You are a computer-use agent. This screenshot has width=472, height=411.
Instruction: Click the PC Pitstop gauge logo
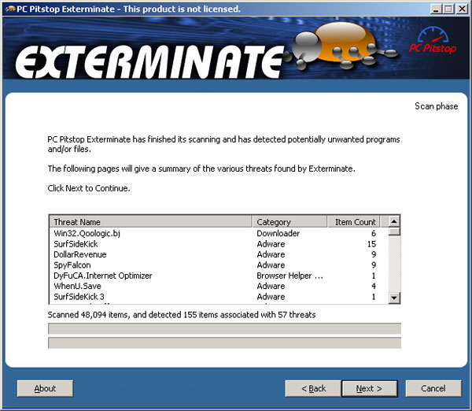point(433,40)
